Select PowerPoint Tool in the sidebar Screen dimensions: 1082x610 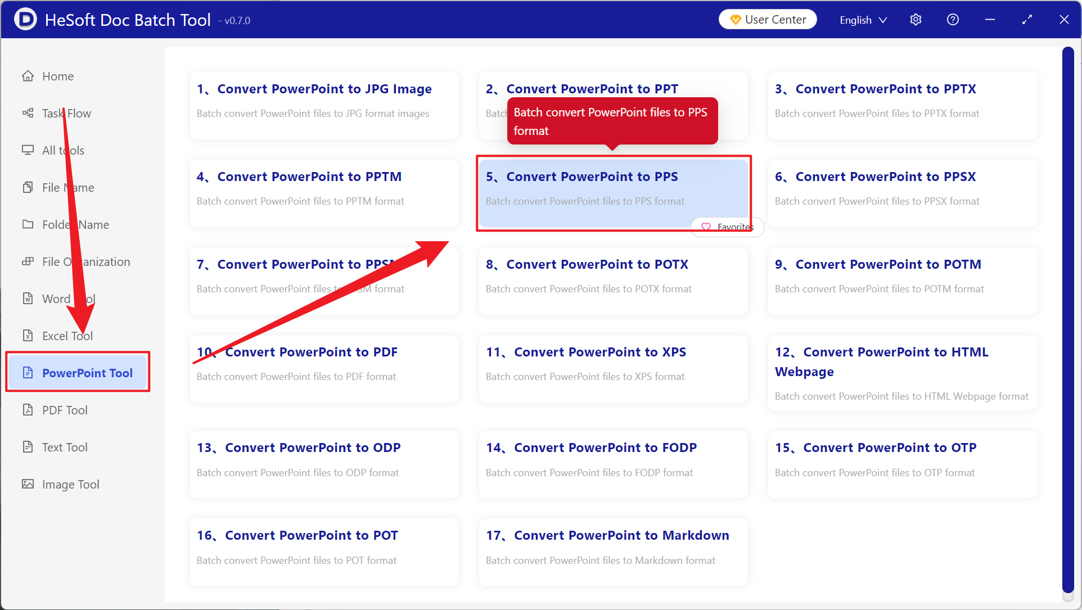click(78, 373)
